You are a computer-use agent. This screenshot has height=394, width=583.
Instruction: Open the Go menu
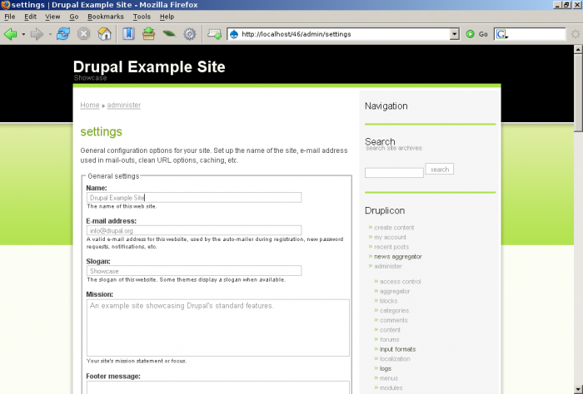74,17
